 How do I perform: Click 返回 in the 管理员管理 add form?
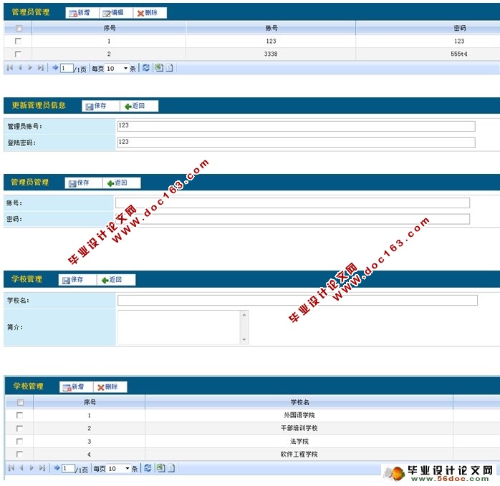122,183
